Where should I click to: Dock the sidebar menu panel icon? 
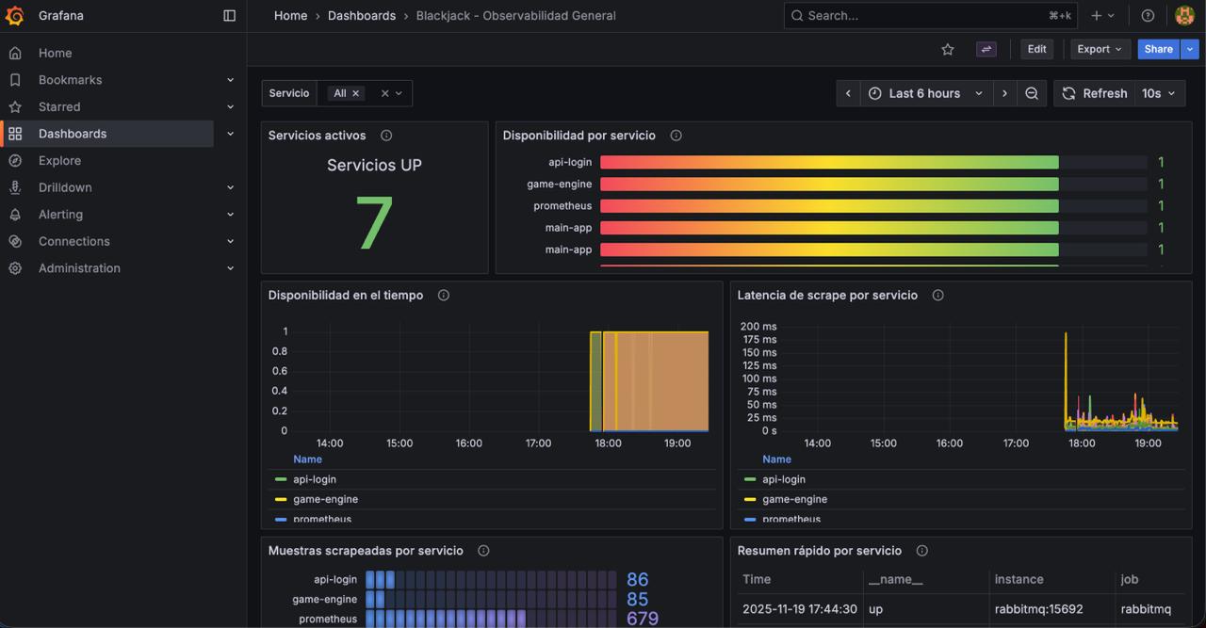(x=229, y=15)
